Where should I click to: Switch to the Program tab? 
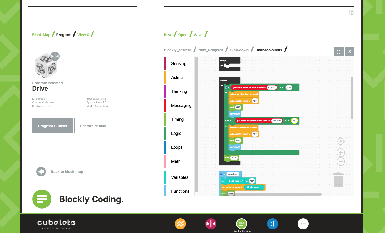click(x=64, y=35)
